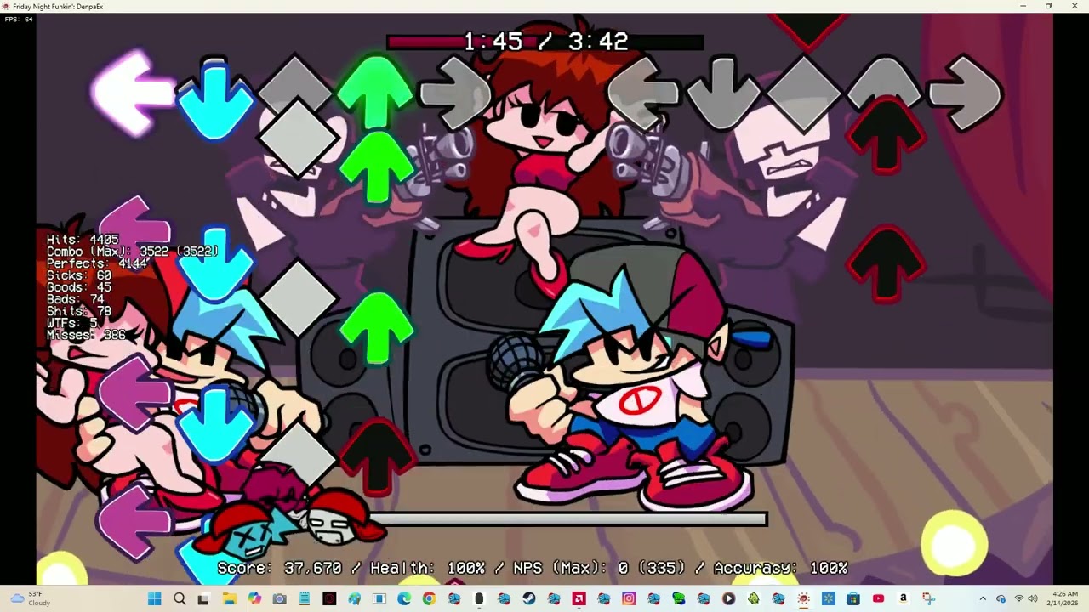Open File Explorer from taskbar
The height and width of the screenshot is (612, 1089).
point(229,598)
